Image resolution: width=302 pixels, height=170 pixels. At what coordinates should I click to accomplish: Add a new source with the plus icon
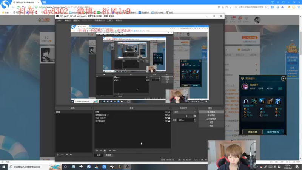coord(97,150)
